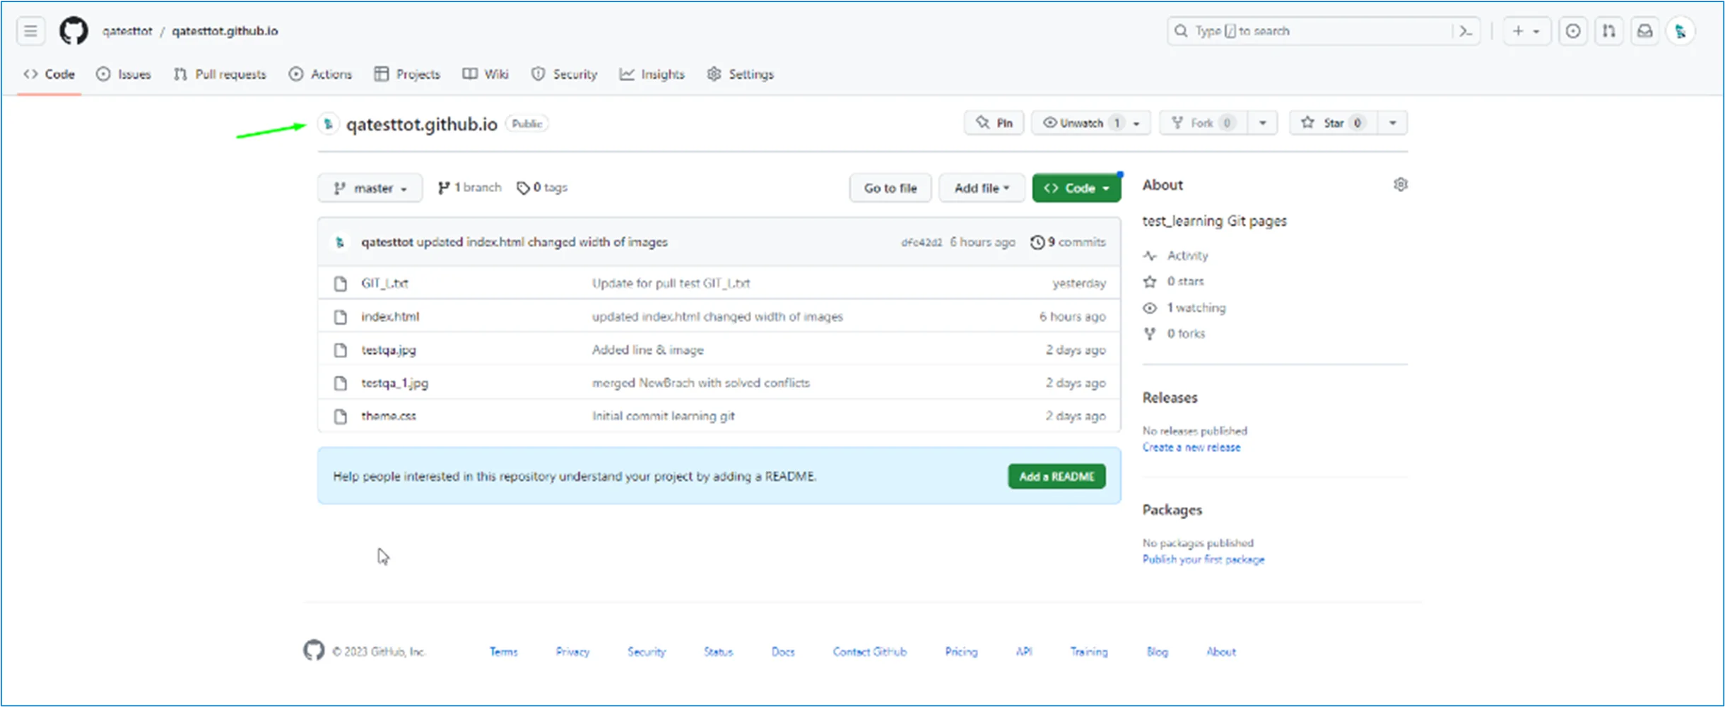Screen dimensions: 1725x707
Task: Open the index.html file
Action: click(390, 316)
